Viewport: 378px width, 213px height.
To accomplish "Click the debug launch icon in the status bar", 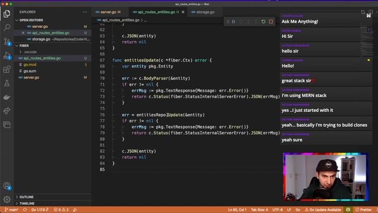I will [x=75, y=209].
